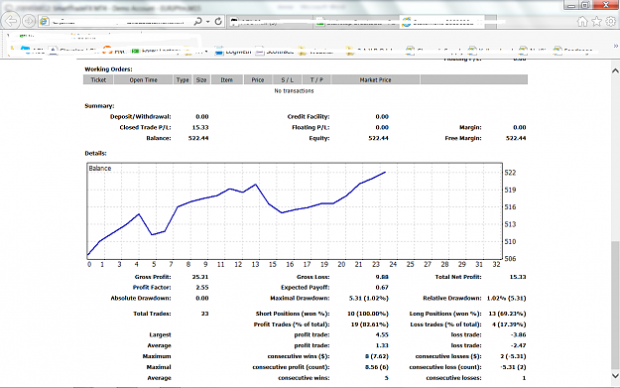Click the Balance value 522.44
The width and height of the screenshot is (620, 388).
[198, 138]
